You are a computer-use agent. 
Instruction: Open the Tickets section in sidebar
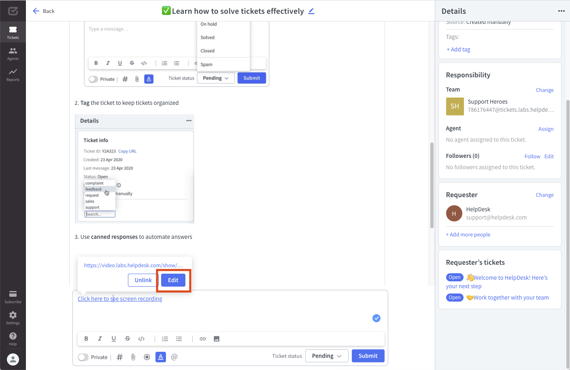[x=13, y=32]
